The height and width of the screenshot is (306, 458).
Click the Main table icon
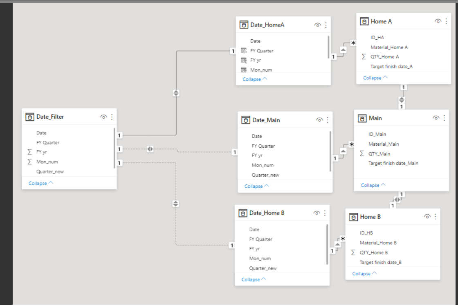click(362, 118)
